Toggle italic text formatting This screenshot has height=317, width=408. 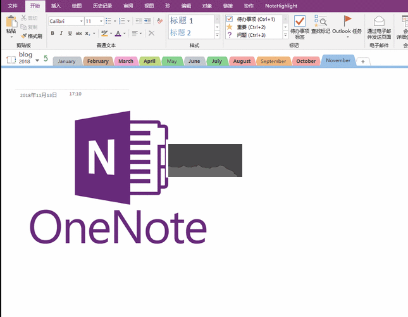tap(60, 33)
